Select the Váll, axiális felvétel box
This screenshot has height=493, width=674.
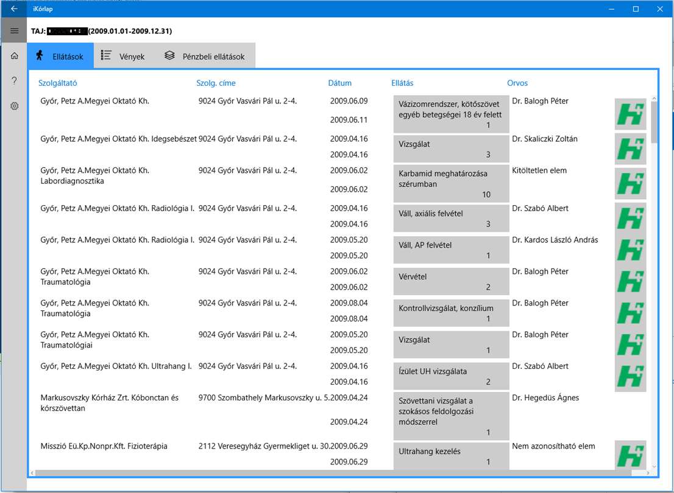point(451,218)
